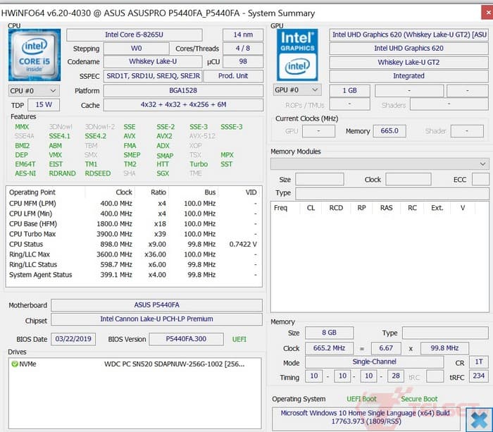
Task: Click the RAS column header
Action: point(386,208)
